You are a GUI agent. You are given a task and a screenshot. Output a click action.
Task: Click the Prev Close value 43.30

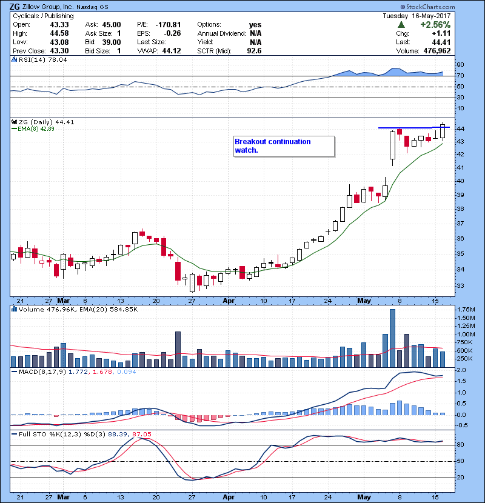(x=59, y=51)
